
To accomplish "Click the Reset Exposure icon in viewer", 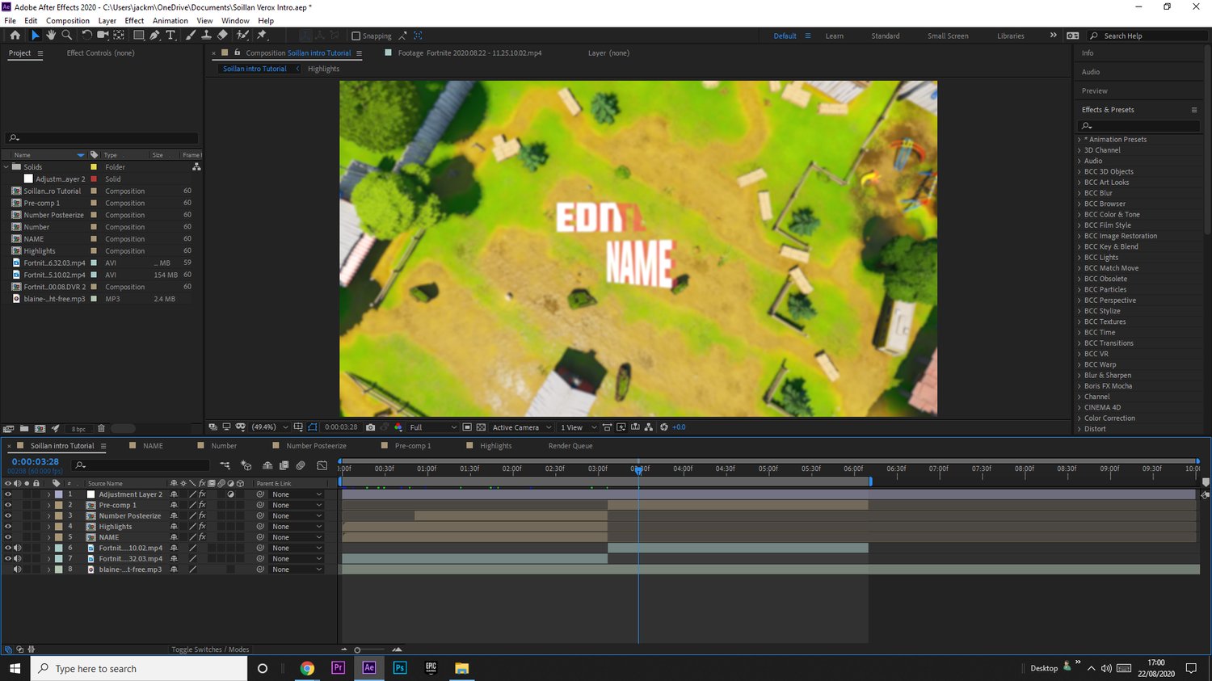I will [x=663, y=427].
